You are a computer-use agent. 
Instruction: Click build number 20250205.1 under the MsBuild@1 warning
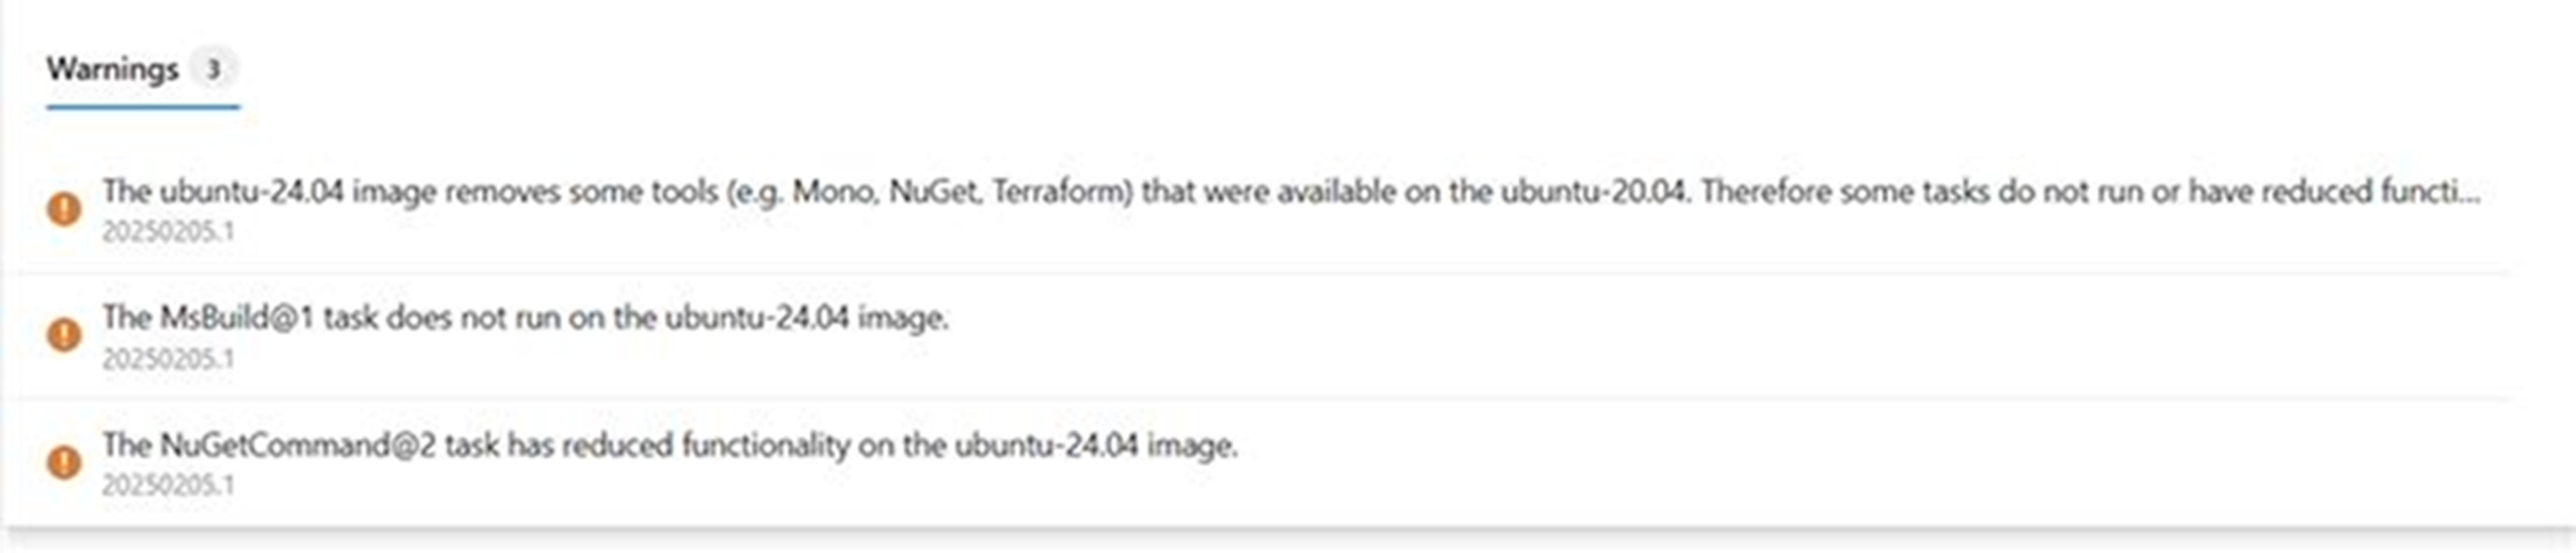(x=168, y=358)
